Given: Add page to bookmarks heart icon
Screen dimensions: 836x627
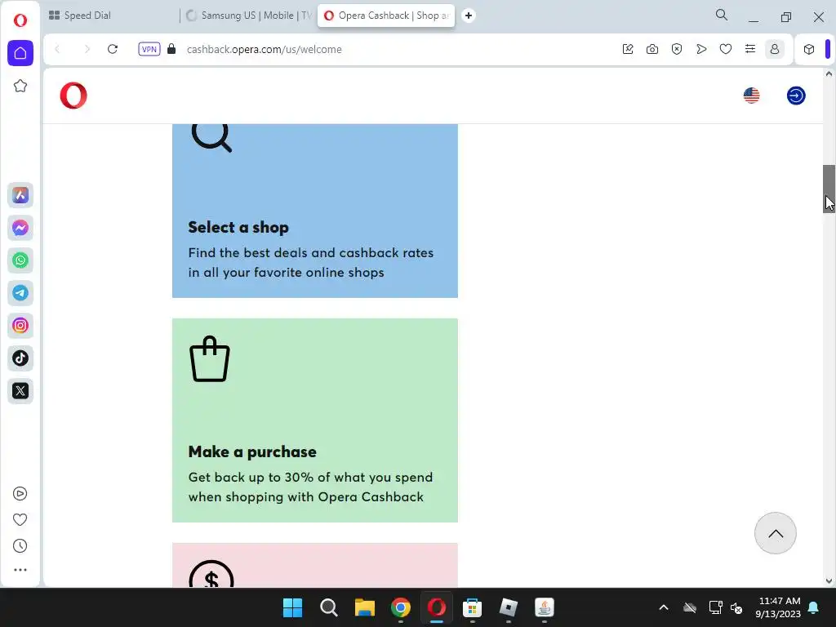Looking at the screenshot, I should (x=726, y=49).
